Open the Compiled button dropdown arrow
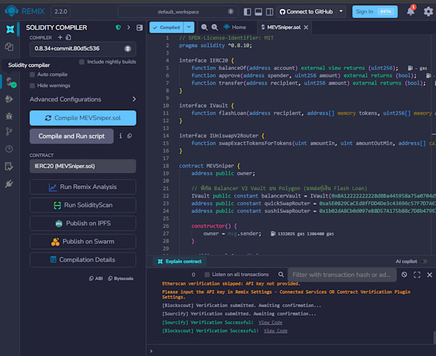This screenshot has width=436, height=356. pos(189,27)
